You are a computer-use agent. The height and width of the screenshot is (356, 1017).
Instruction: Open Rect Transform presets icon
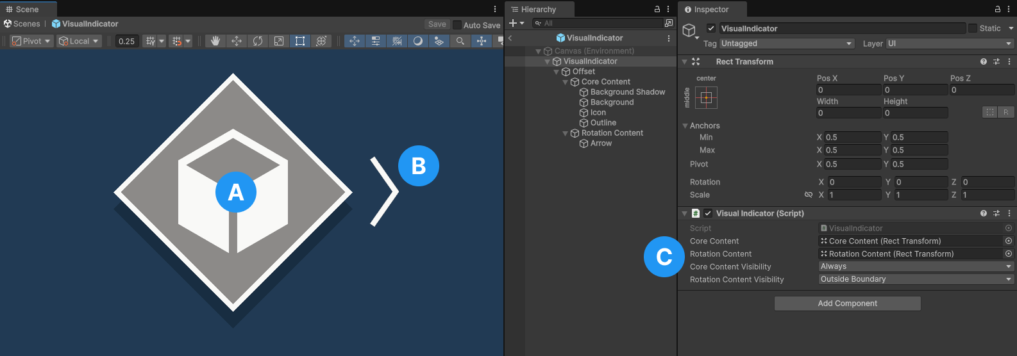coord(996,61)
